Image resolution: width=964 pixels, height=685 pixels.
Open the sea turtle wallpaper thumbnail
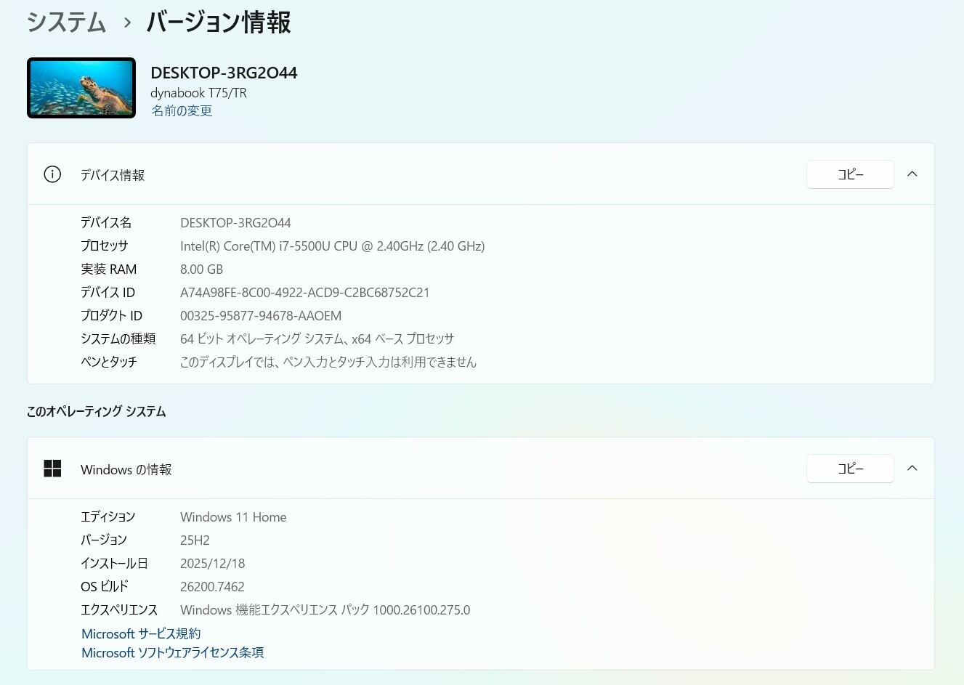pos(81,88)
